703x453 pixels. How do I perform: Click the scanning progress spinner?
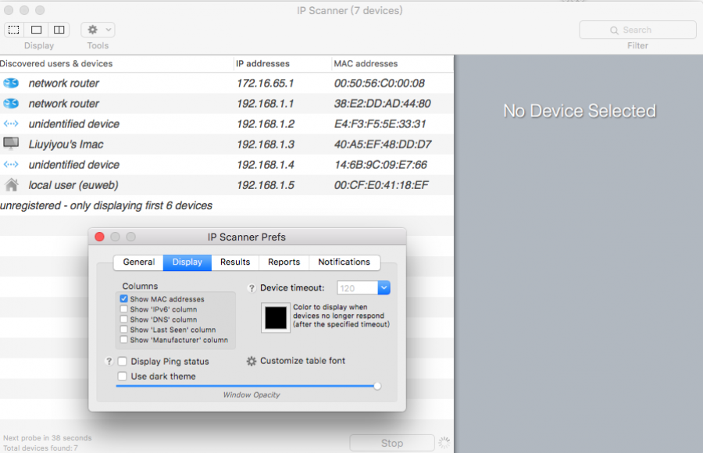444,443
